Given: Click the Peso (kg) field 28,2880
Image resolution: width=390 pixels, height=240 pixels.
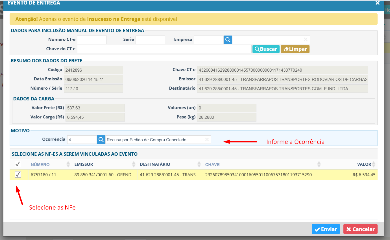Looking at the screenshot, I should [227, 117].
